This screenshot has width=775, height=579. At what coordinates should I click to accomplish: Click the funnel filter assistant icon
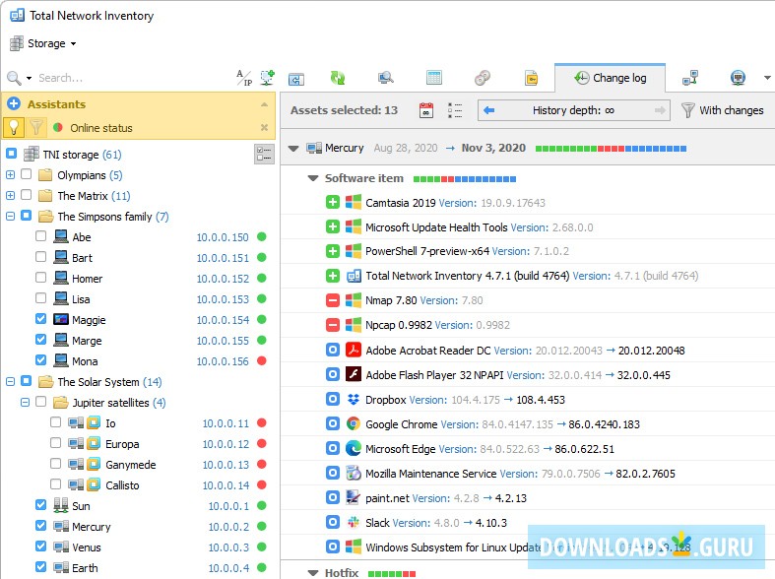pyautogui.click(x=36, y=127)
